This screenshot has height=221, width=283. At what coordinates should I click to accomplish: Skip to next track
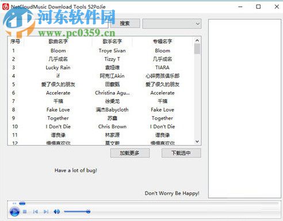(x=46, y=212)
